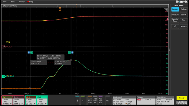Click the cursor B readout t: -712.066 µs

pyautogui.click(x=38, y=62)
